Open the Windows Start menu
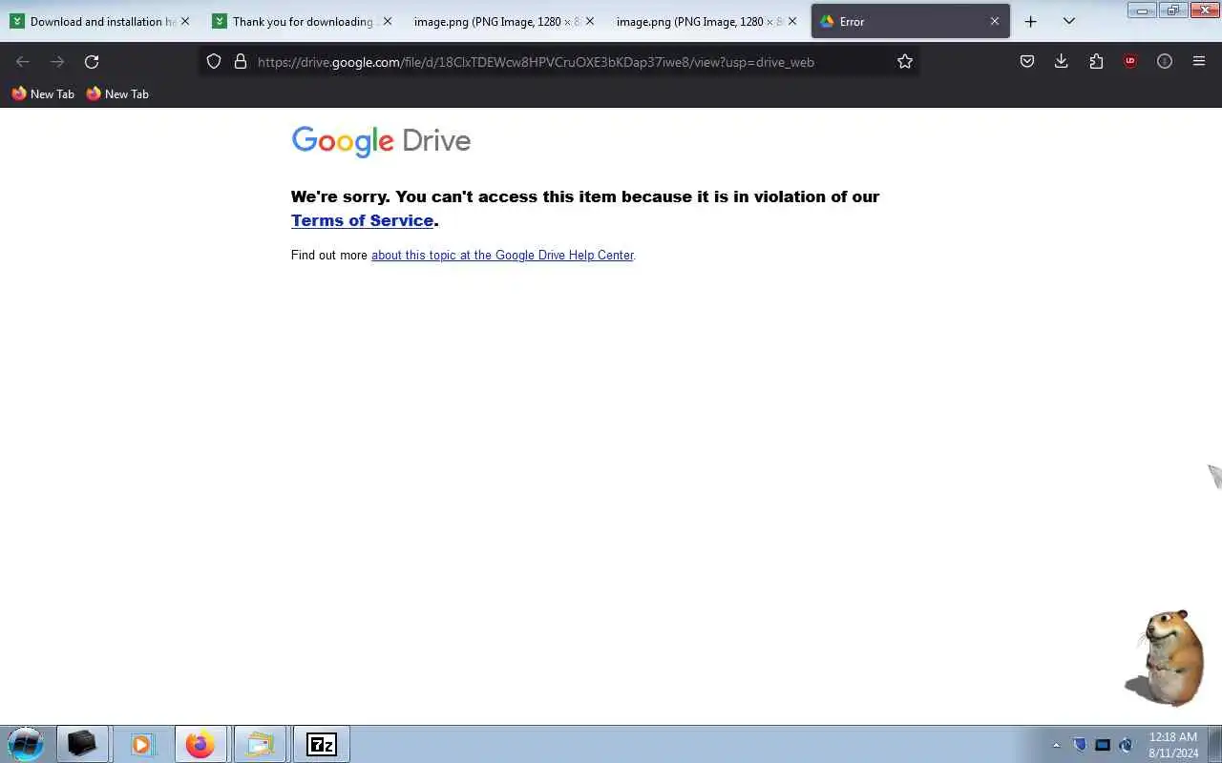 [x=26, y=744]
